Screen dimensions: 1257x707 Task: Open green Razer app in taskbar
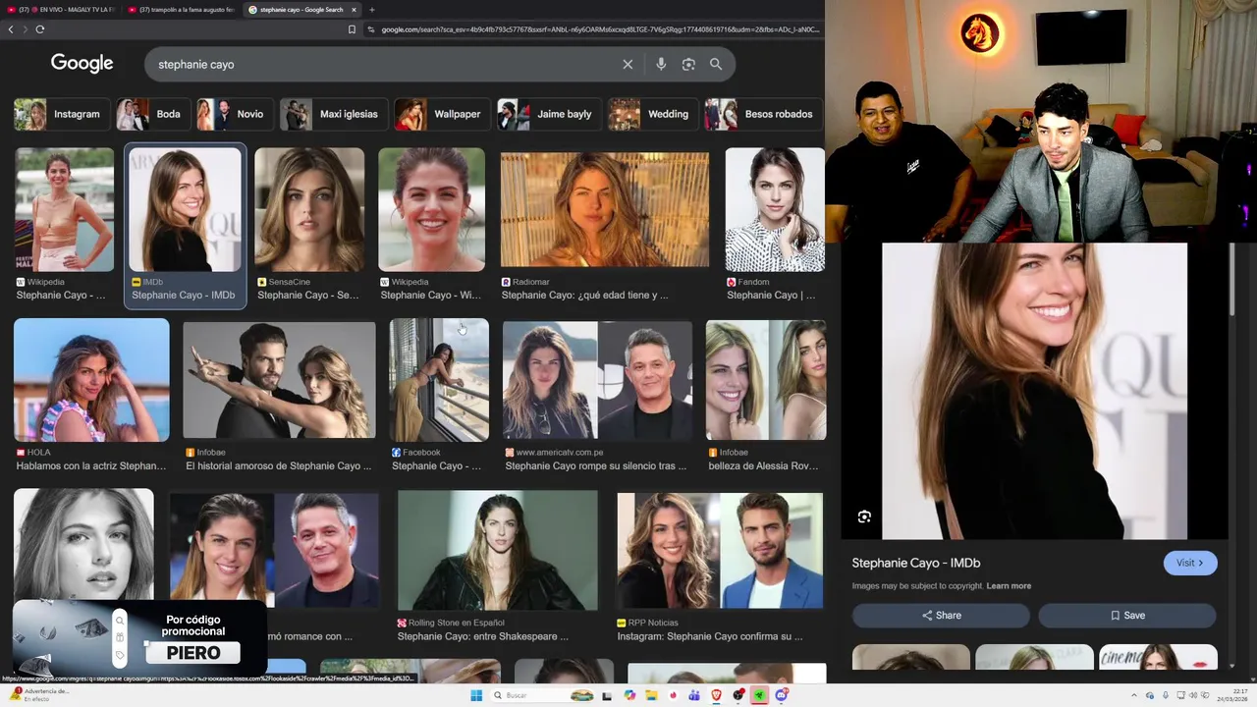point(759,695)
